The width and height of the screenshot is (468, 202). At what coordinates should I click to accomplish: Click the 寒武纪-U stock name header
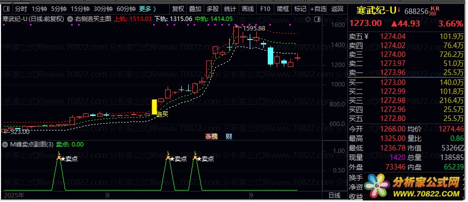(376, 10)
